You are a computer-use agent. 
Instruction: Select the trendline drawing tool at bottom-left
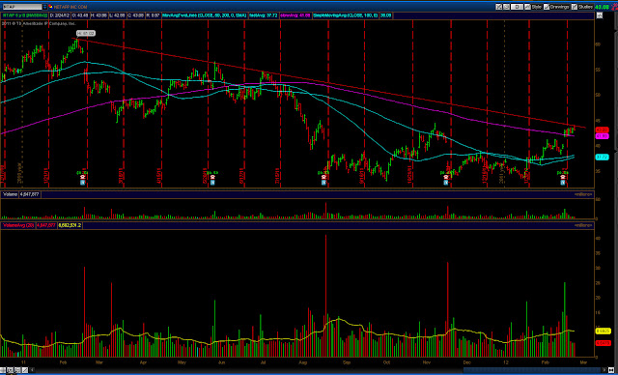pos(25,370)
